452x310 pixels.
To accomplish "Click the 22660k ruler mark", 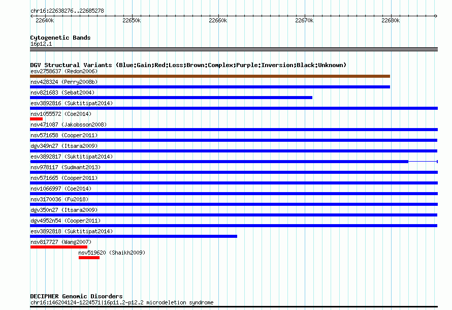I will 218,20.
